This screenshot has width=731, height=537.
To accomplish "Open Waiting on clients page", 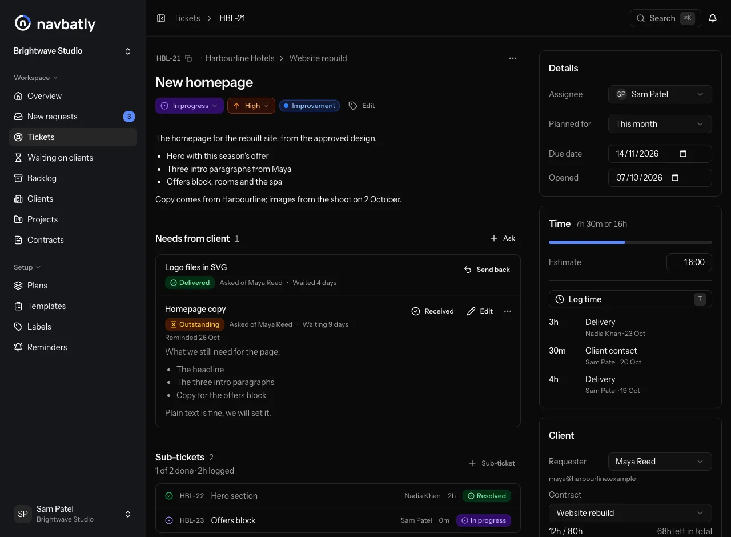I will click(x=73, y=158).
